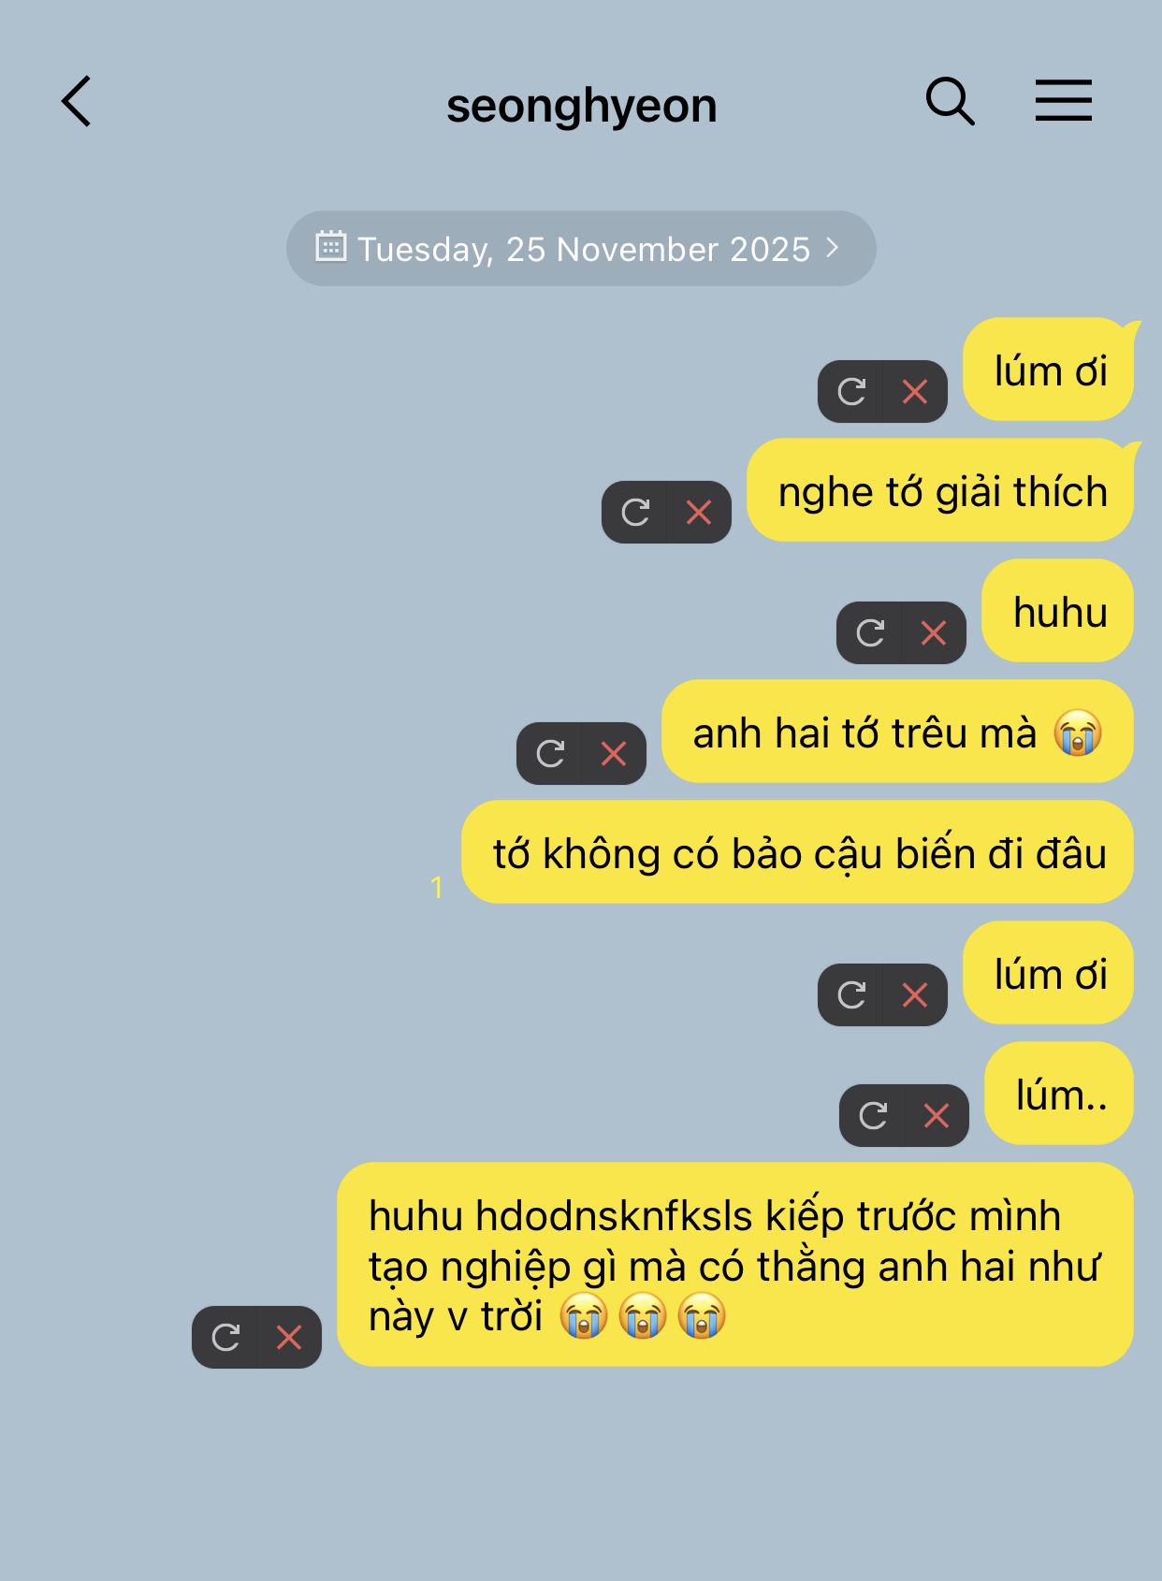The height and width of the screenshot is (1581, 1162).
Task: Open the hamburger menu in the header
Action: point(1064,101)
